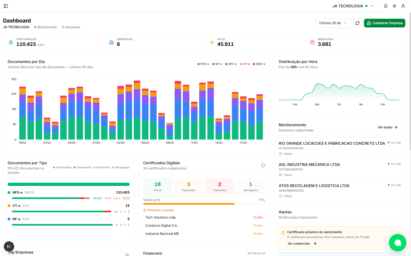Select the 3 Expirando certificates card
This screenshot has width=411, height=256.
189,187
